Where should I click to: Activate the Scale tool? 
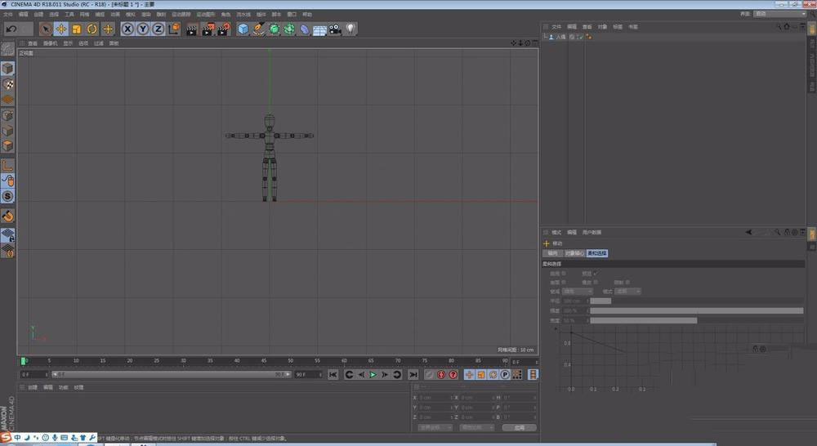[x=77, y=29]
